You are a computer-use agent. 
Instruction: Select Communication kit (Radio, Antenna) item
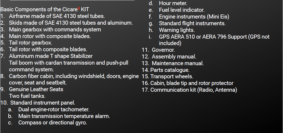tap(194, 90)
